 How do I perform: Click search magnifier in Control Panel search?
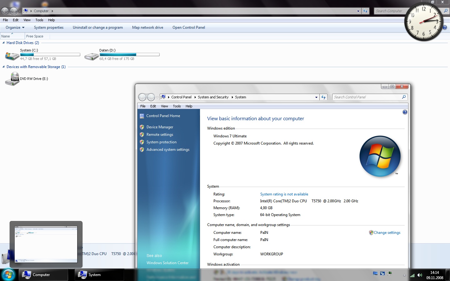[404, 97]
